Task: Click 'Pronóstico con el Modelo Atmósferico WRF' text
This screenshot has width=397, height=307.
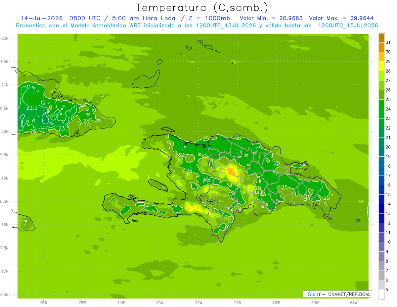Action: (79, 26)
